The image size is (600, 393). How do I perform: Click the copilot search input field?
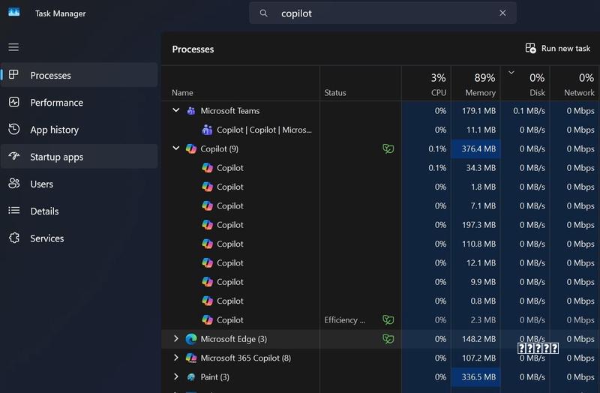click(x=382, y=13)
